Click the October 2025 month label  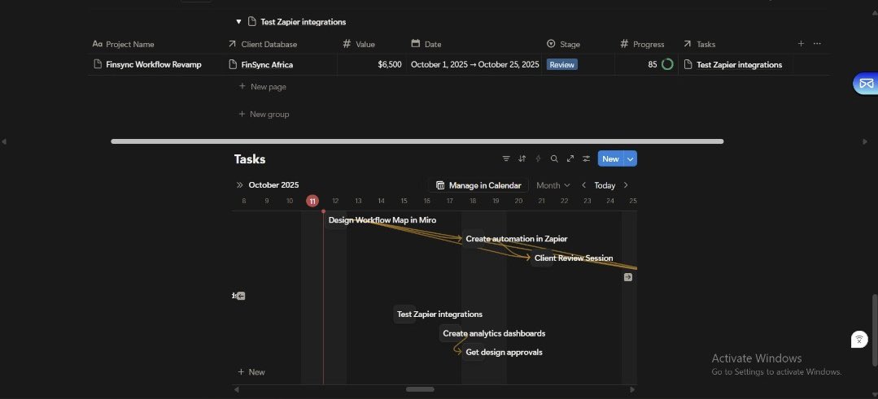(273, 185)
